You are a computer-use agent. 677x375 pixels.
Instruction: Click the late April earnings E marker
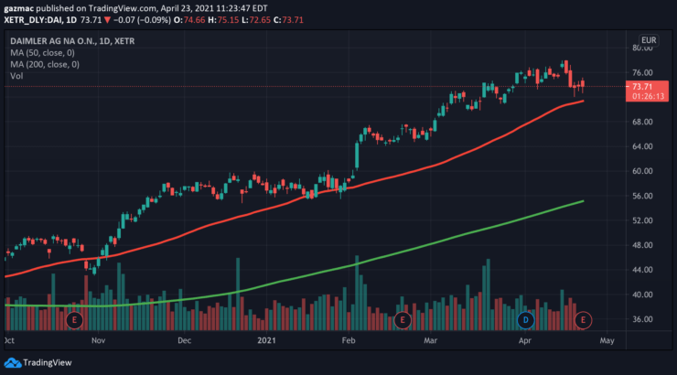coord(583,320)
